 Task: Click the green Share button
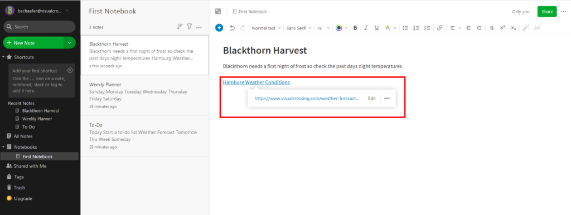[x=547, y=12]
